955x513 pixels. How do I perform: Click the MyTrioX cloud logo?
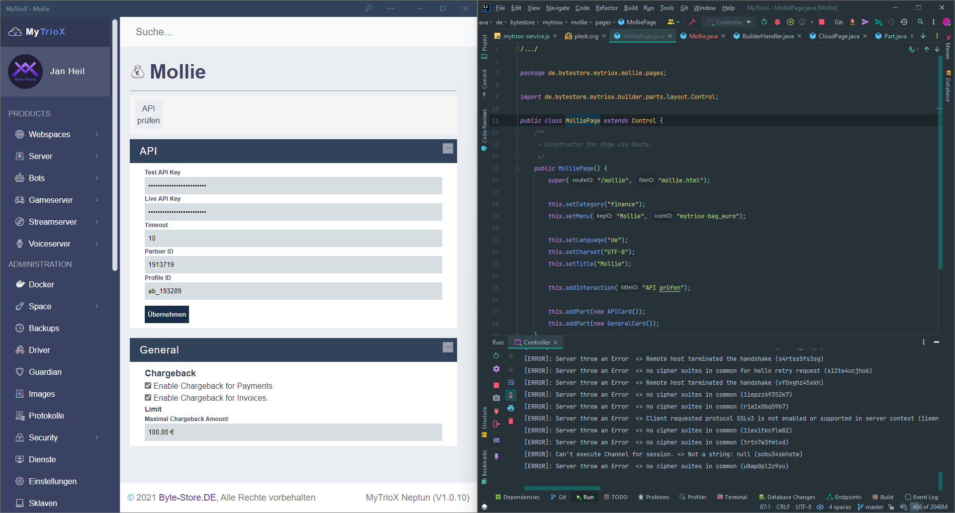coord(15,32)
